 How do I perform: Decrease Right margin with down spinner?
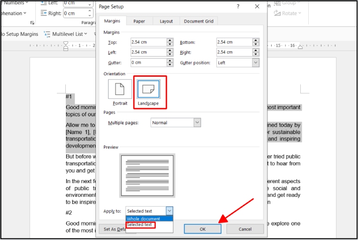(256, 54)
